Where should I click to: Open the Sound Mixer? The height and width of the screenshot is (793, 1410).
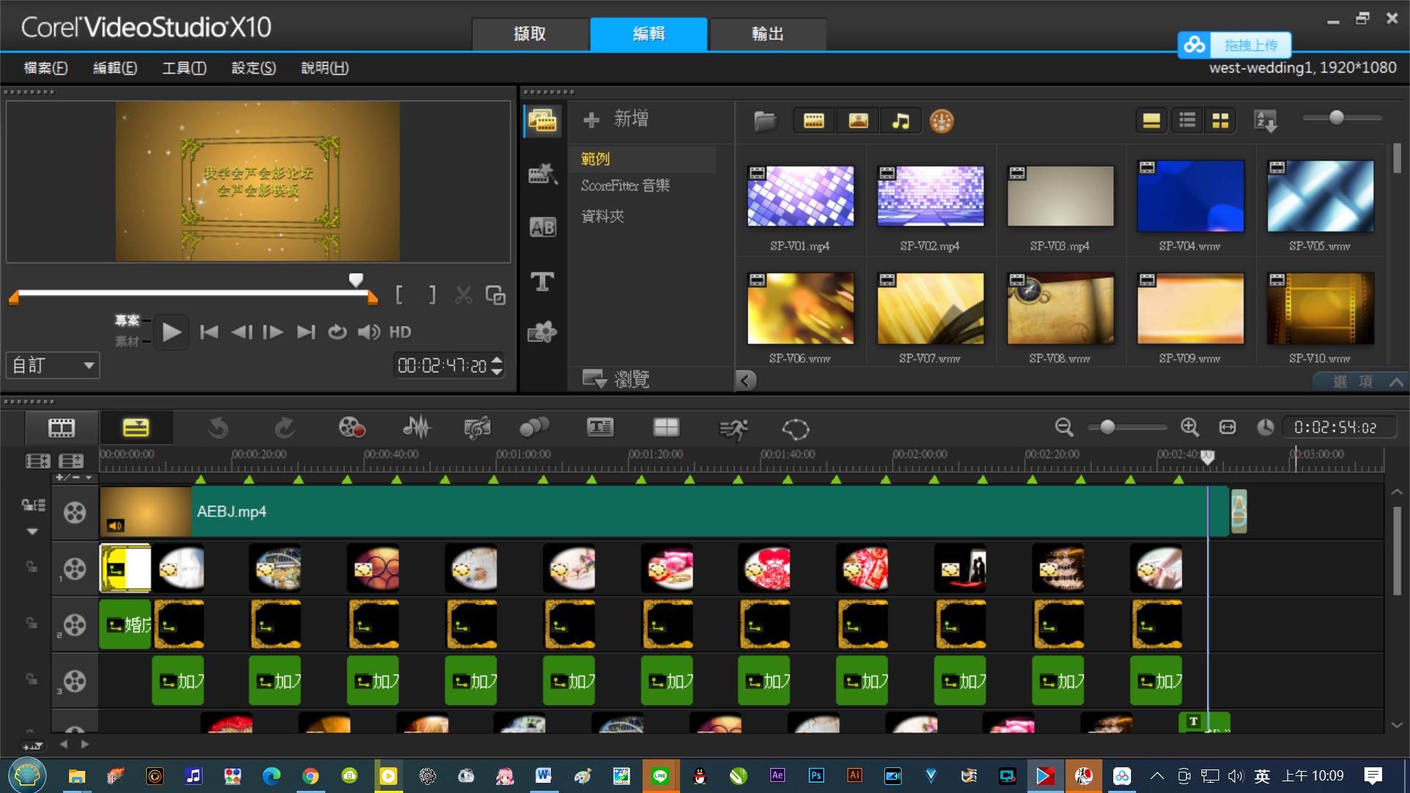click(x=417, y=427)
